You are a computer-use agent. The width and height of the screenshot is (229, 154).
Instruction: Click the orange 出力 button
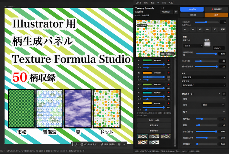click(216, 15)
